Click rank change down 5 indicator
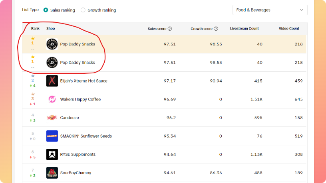Screen dimensions: 326x183 pos(33,157)
